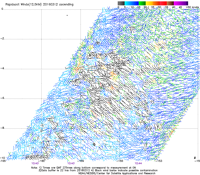Select the red 30-35 knots legend swatch
The height and width of the screenshot is (175, 200).
[163, 3]
